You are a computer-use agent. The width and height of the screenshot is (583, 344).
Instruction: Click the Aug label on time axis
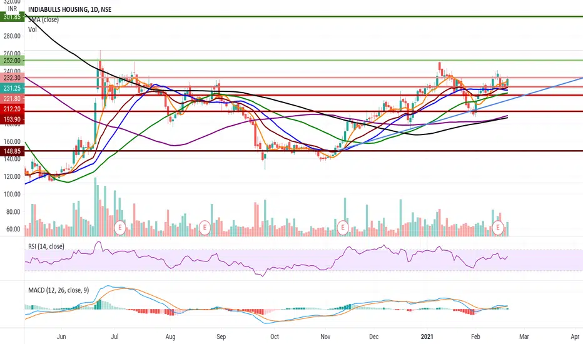coord(170,336)
